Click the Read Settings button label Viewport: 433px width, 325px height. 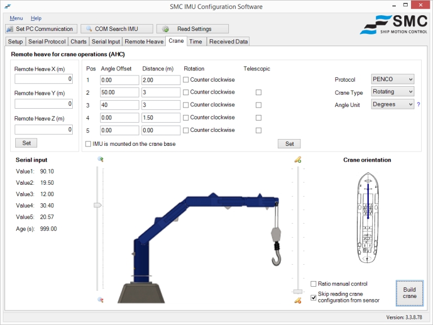pyautogui.click(x=194, y=29)
